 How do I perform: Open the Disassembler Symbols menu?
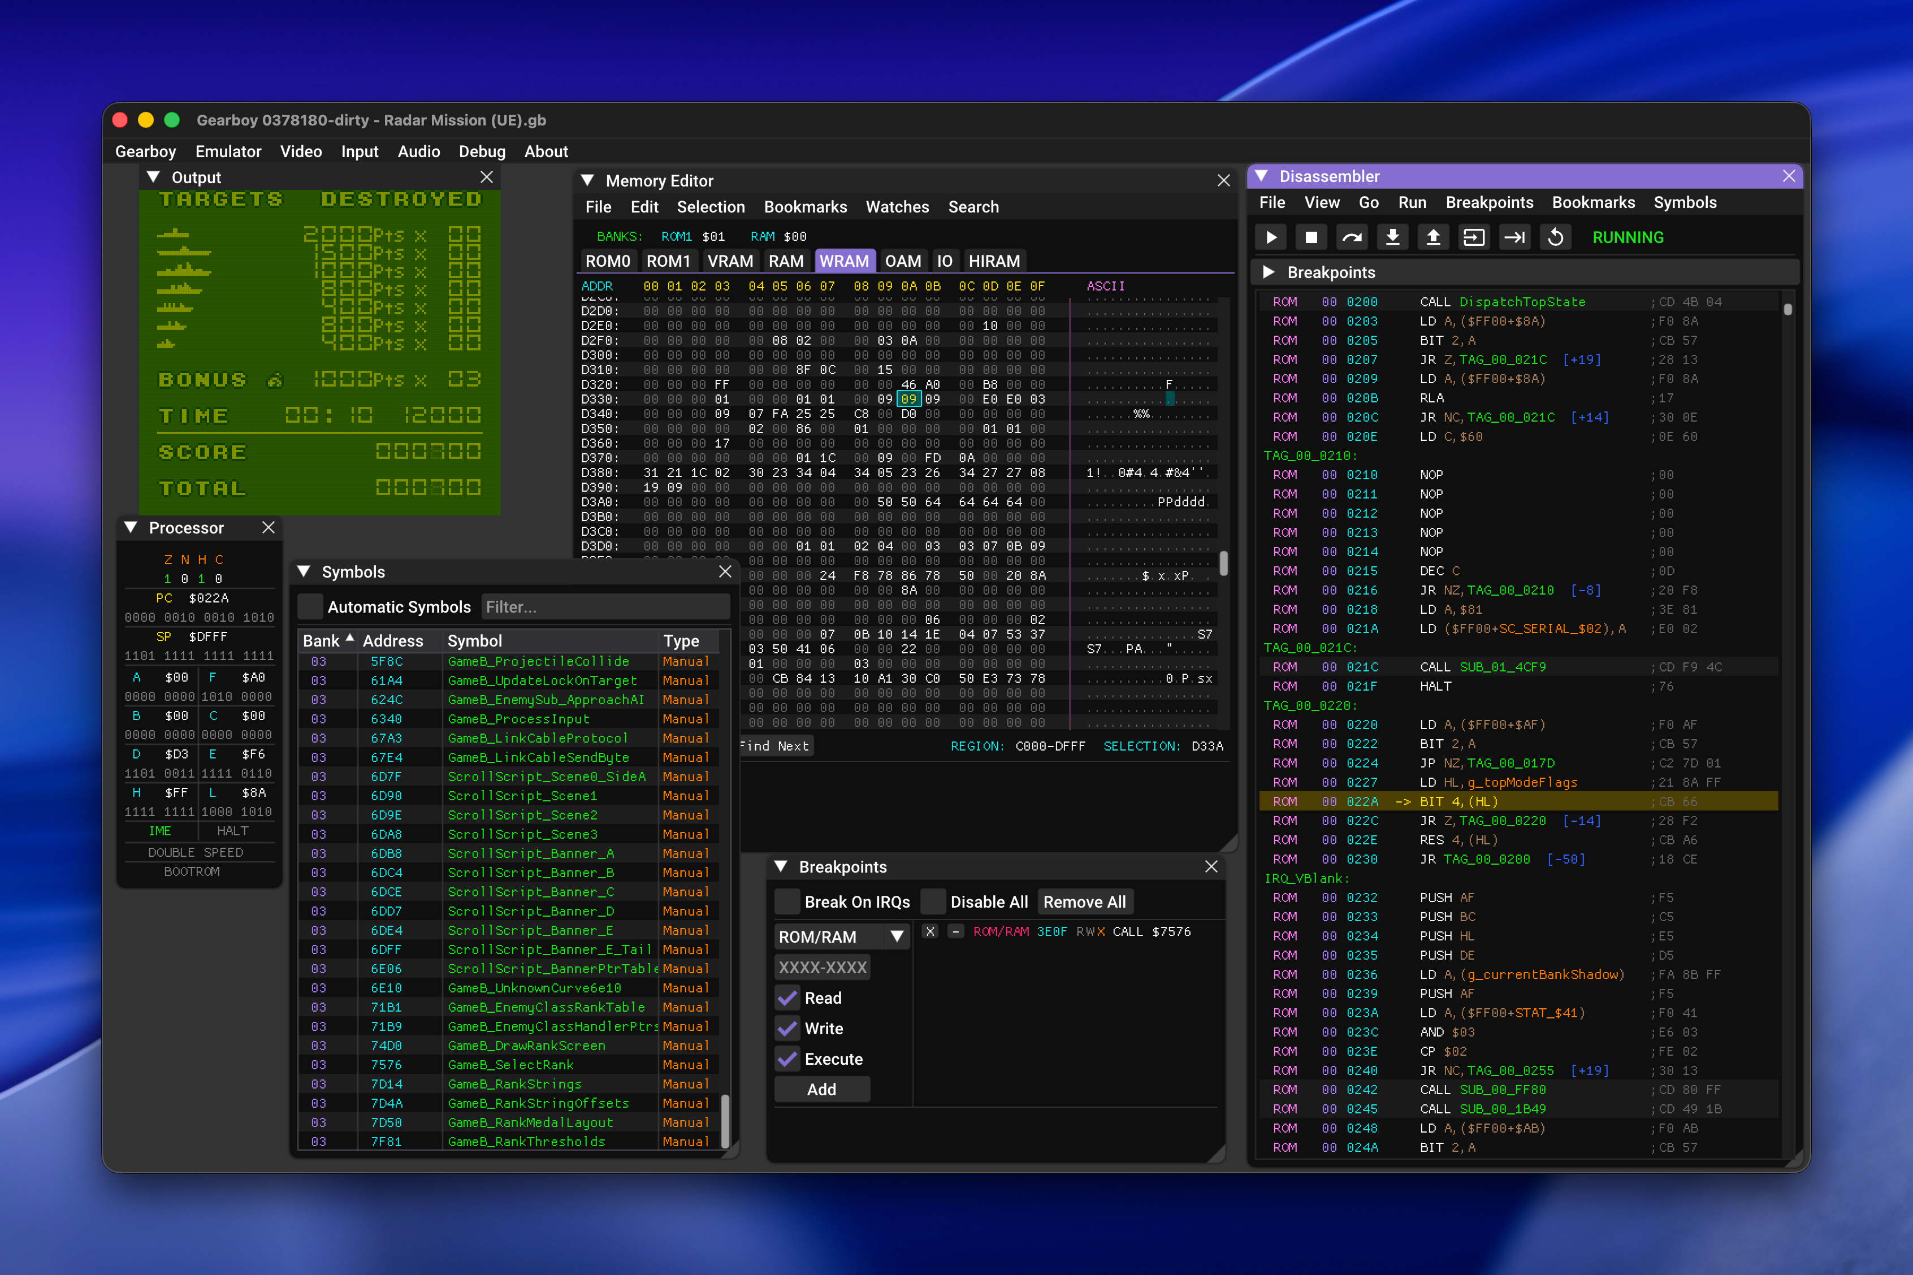tap(1685, 202)
